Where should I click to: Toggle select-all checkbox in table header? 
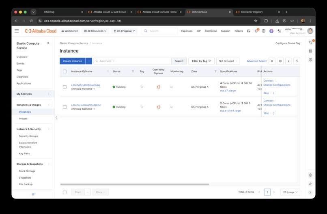coord(65,71)
